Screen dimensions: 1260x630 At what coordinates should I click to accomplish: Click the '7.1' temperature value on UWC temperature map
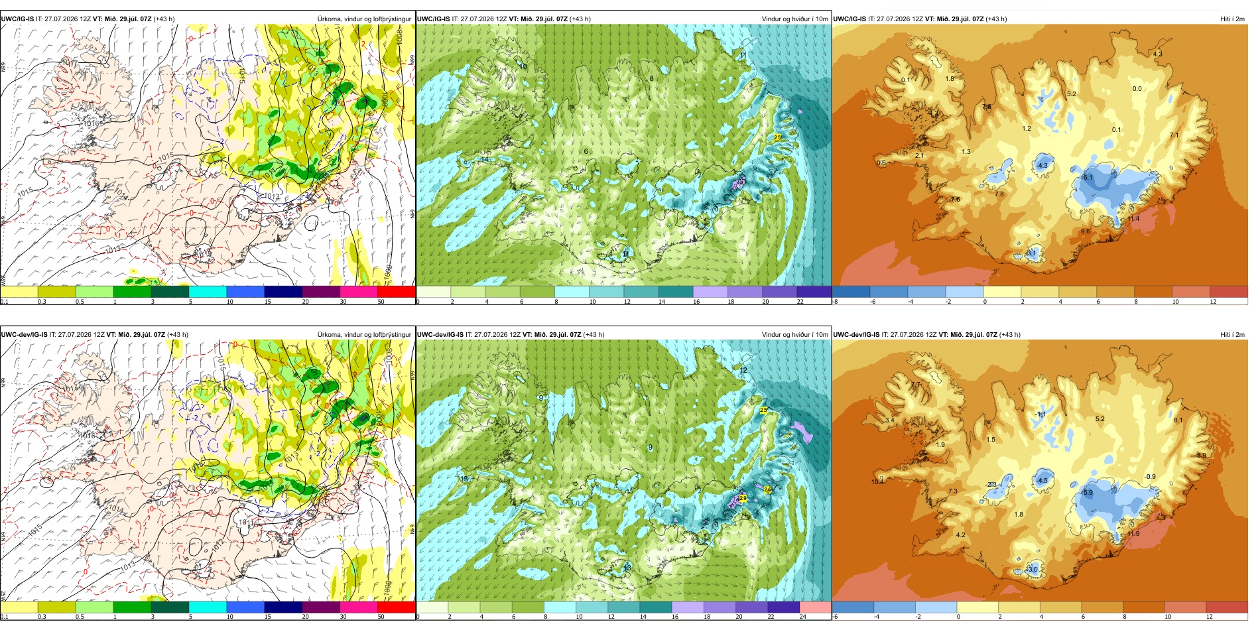click(1174, 135)
